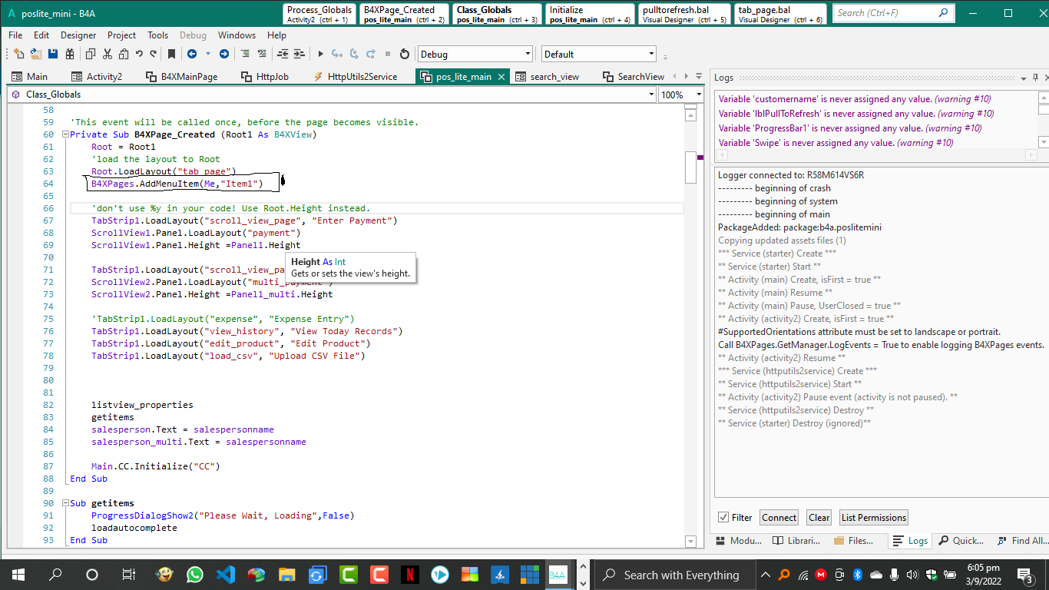This screenshot has height=590, width=1049.
Task: Navigate backward with the blue arrow icon
Action: click(x=191, y=54)
